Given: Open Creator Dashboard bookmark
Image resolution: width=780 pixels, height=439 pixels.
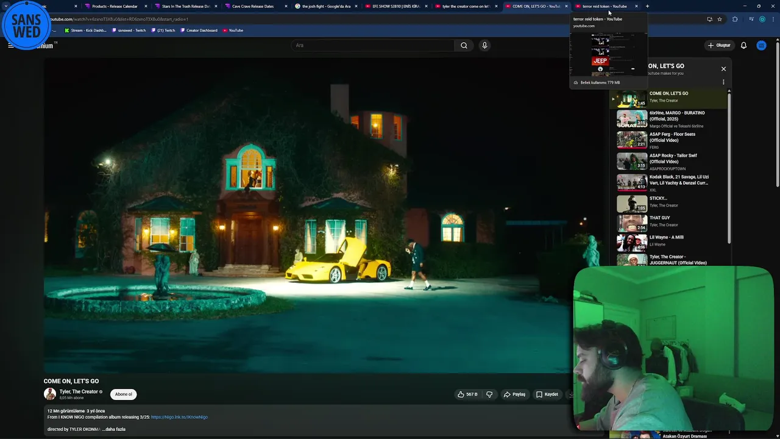Looking at the screenshot, I should 199,30.
